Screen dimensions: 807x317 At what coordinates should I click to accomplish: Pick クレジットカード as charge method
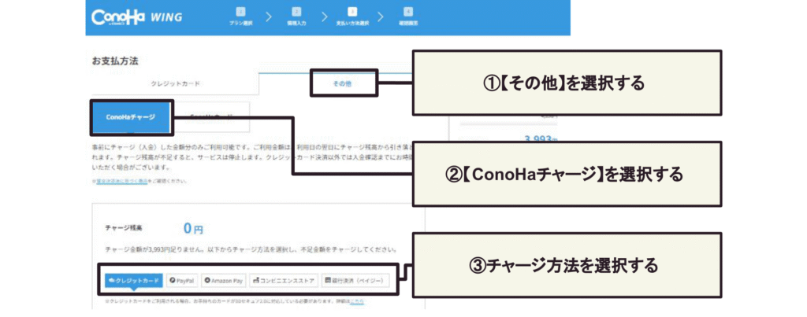133,280
